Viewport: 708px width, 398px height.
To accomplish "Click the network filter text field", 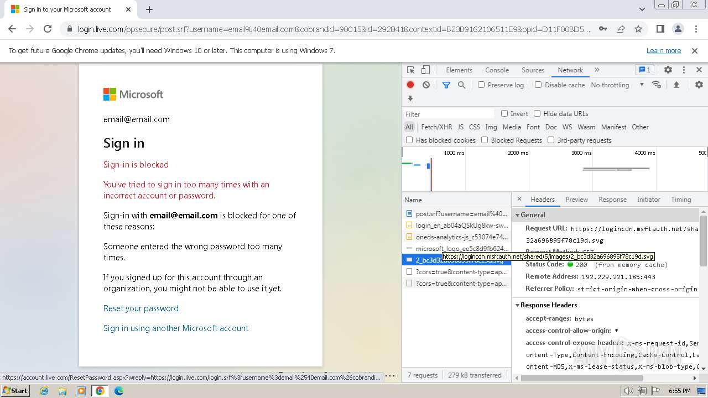I will coord(449,114).
